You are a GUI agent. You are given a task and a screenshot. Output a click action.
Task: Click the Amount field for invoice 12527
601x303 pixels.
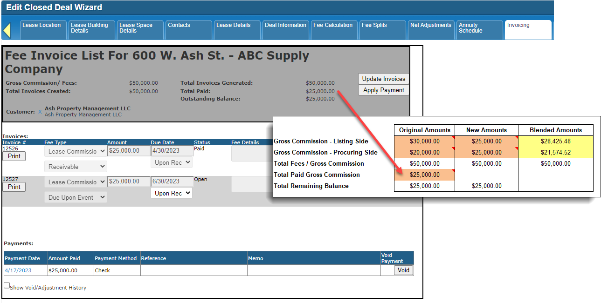pyautogui.click(x=128, y=182)
